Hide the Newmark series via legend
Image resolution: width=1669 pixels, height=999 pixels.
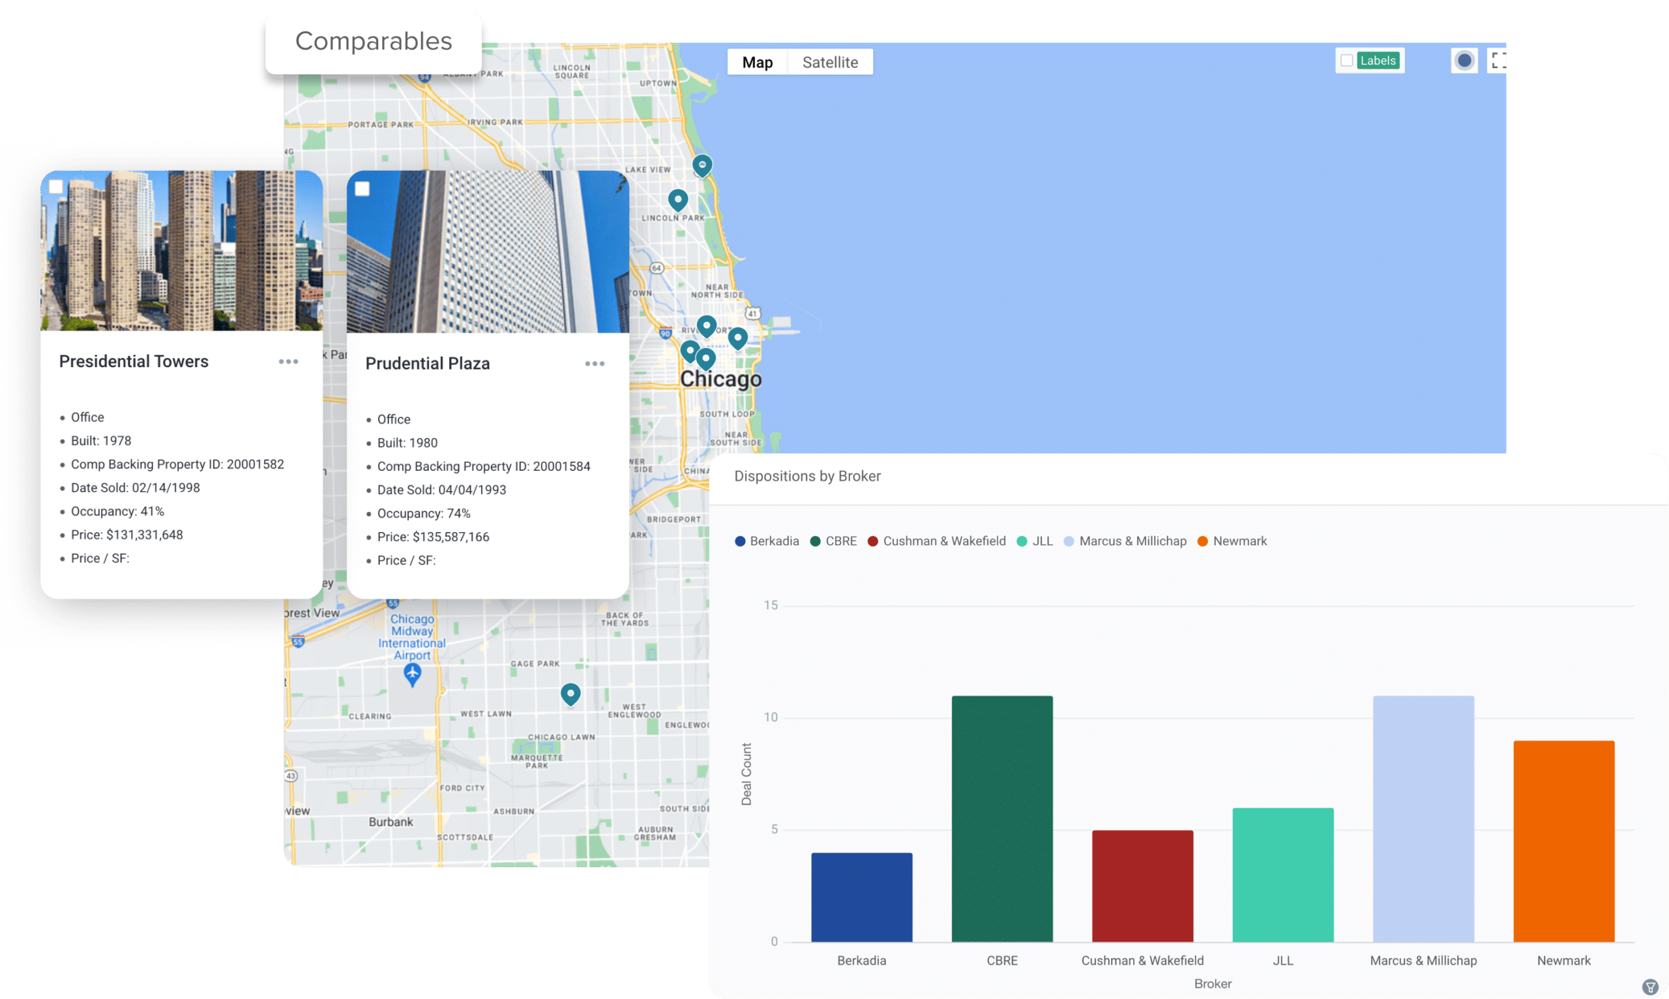1232,541
